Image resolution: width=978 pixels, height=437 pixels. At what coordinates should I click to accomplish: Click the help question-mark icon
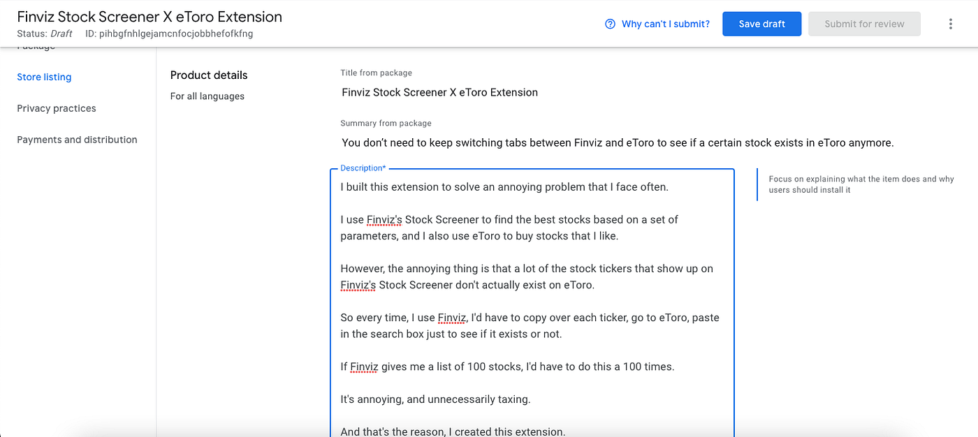610,24
